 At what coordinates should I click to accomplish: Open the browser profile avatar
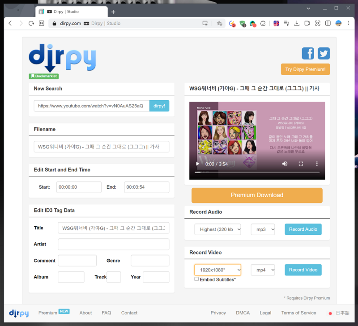(338, 23)
